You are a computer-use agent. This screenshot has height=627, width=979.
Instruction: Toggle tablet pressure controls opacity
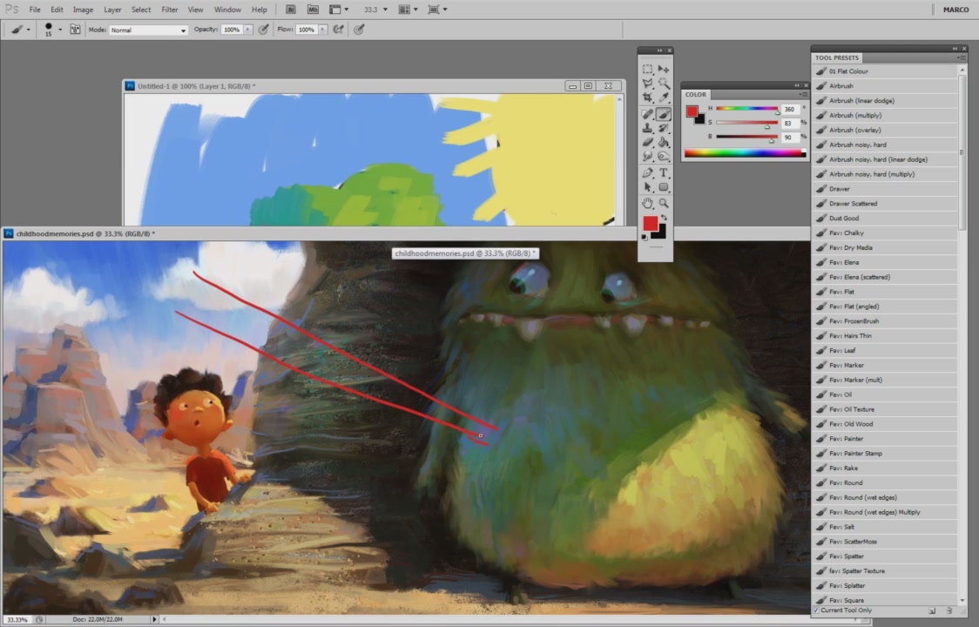click(x=264, y=30)
